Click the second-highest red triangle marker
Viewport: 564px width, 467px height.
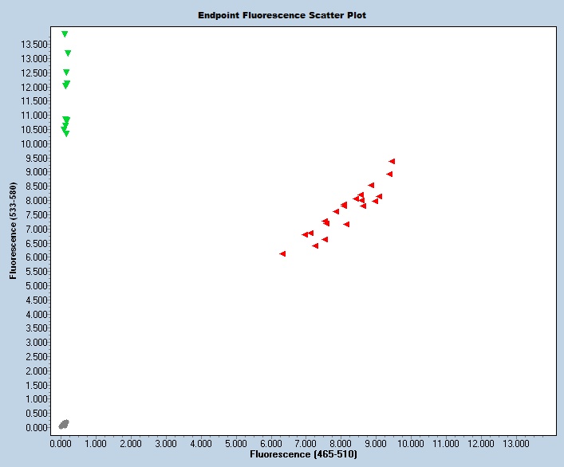tap(389, 174)
